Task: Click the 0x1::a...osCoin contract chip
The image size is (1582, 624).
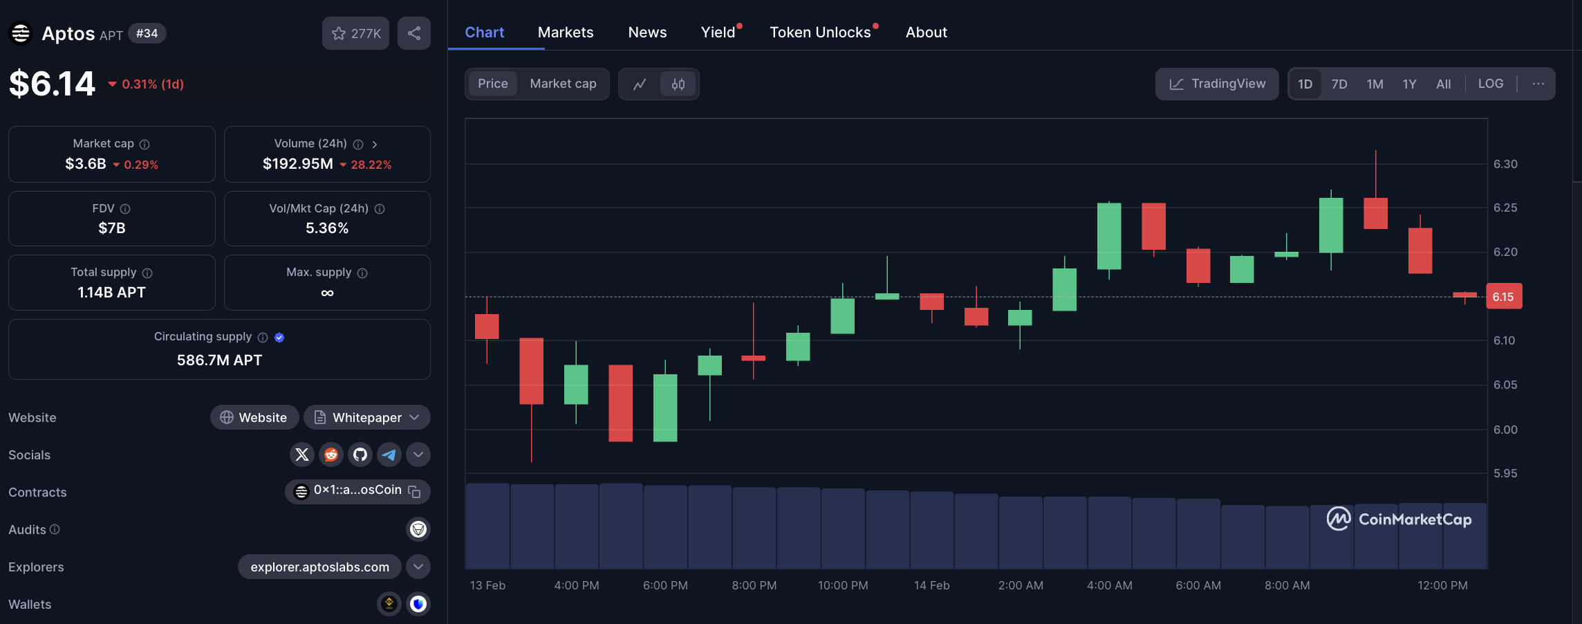Action: click(x=357, y=491)
